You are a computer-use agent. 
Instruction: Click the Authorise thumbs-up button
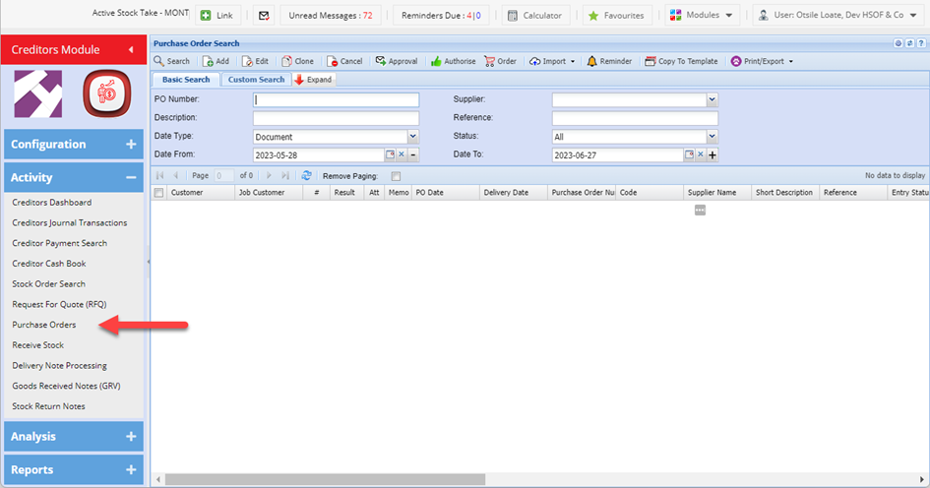(x=453, y=61)
